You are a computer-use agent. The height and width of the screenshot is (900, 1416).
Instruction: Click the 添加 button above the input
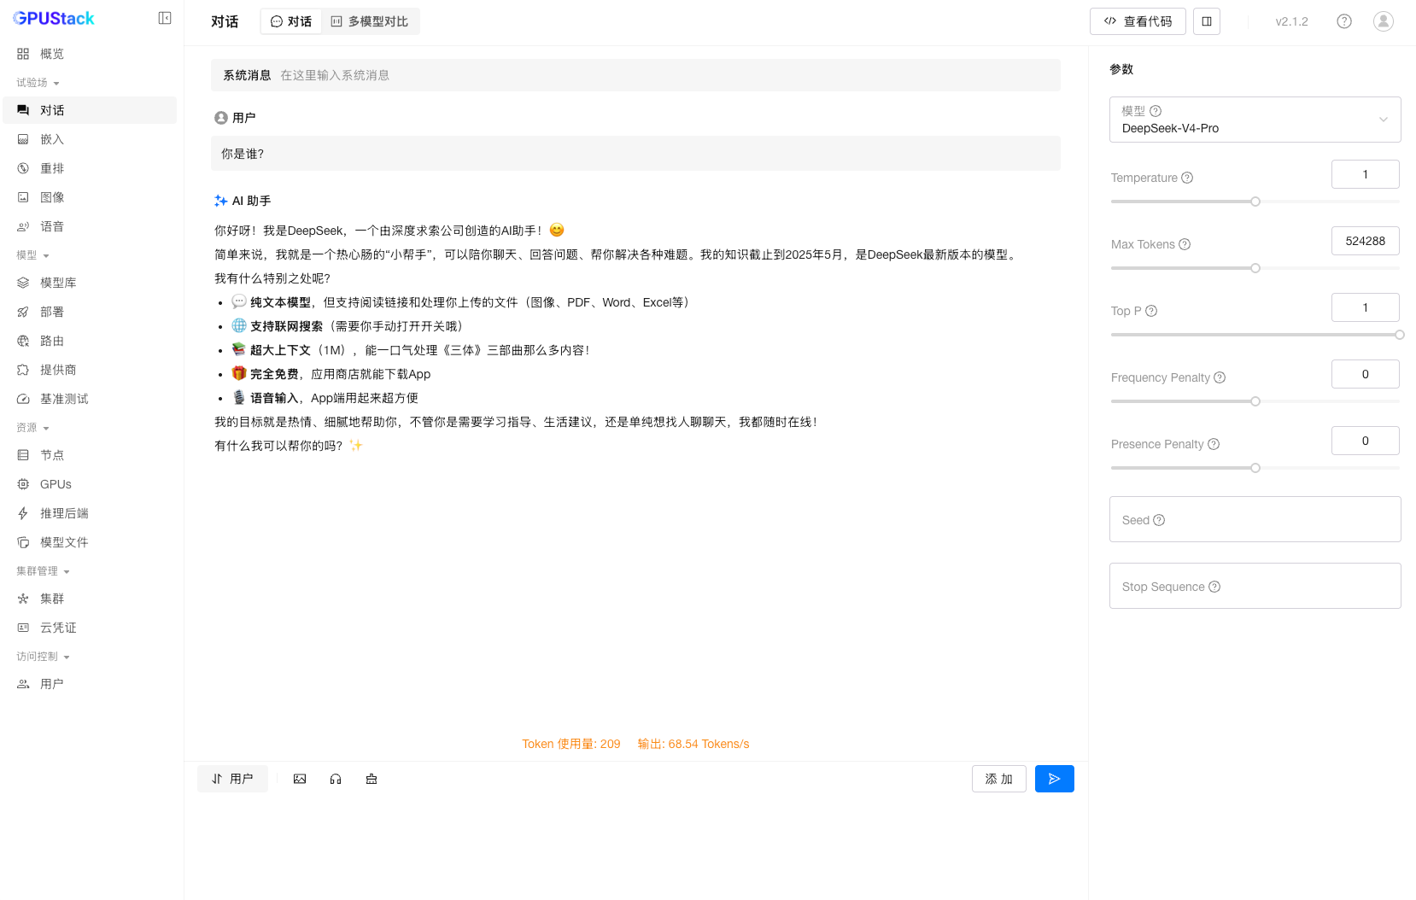point(998,779)
